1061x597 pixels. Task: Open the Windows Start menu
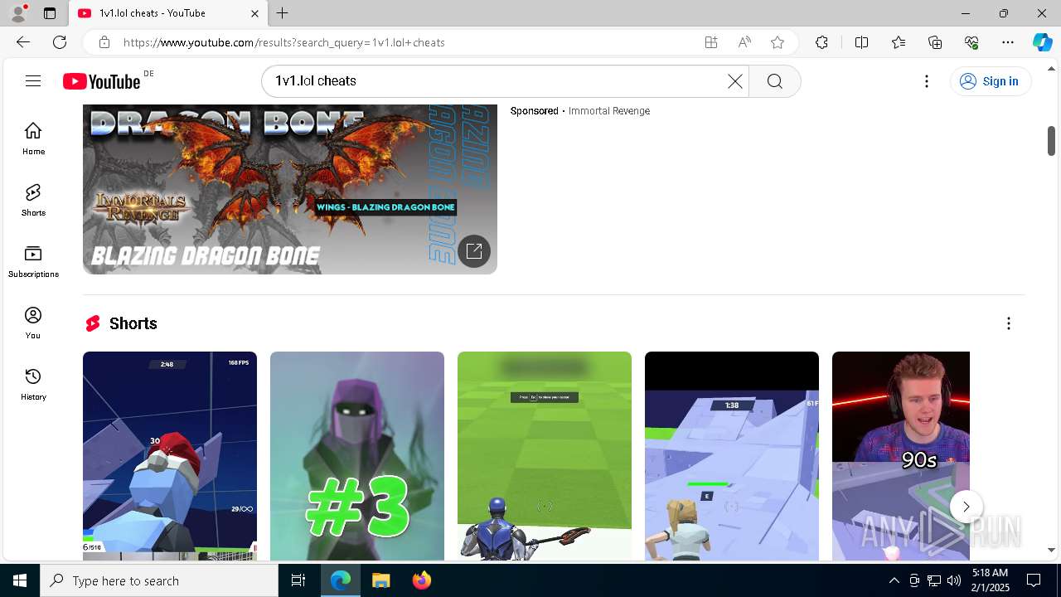[x=20, y=580]
